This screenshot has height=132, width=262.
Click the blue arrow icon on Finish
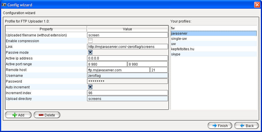(215, 126)
